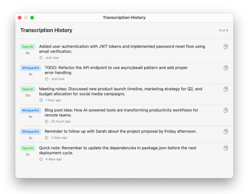
Task: Click the OpenAI badge on the JWT entry
Action: click(27, 47)
